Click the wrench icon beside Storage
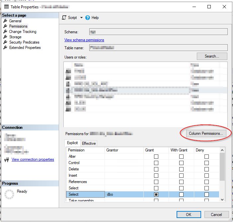The image size is (233, 222). pos(5,37)
